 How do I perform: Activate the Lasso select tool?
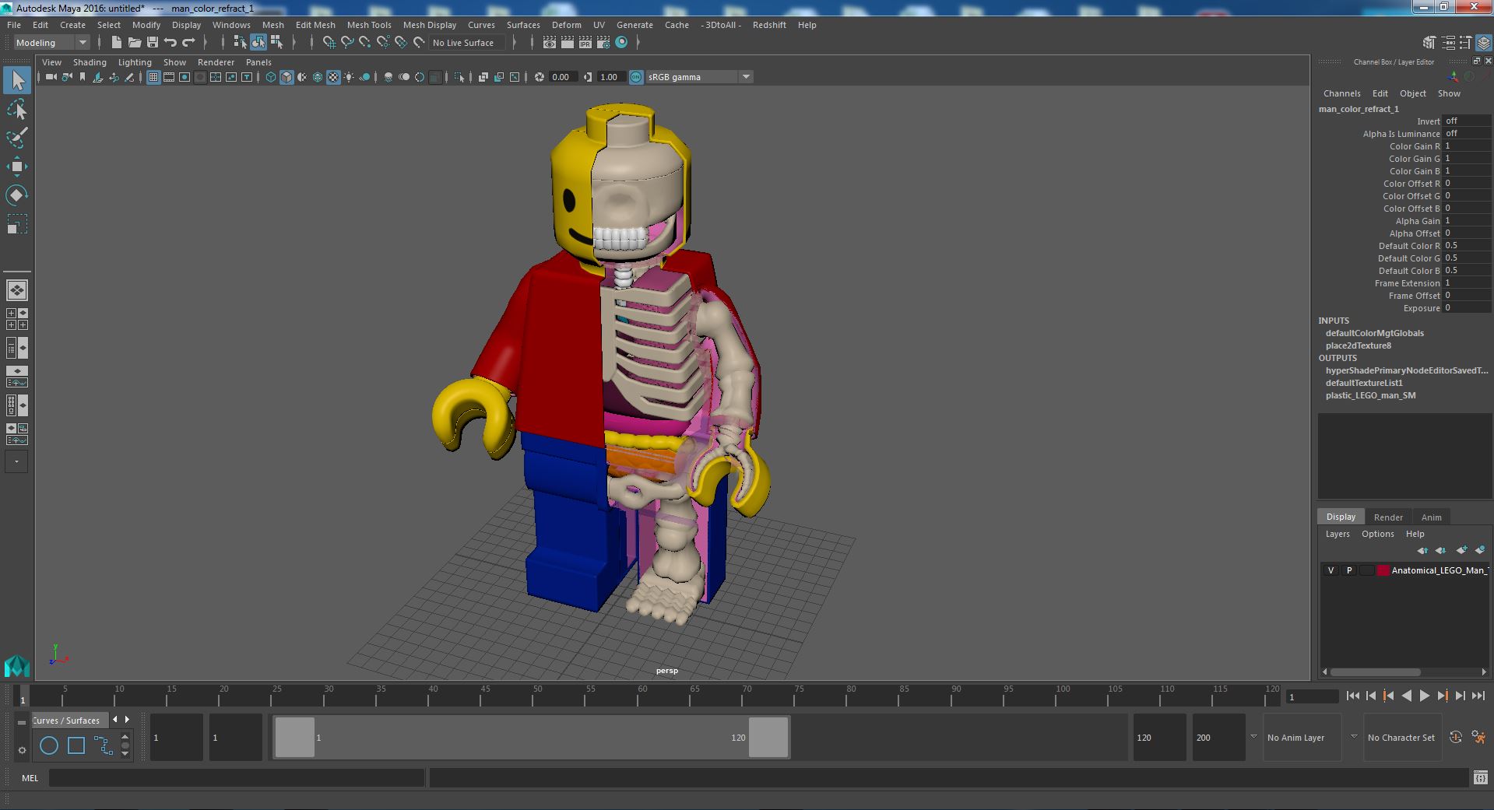(x=17, y=110)
